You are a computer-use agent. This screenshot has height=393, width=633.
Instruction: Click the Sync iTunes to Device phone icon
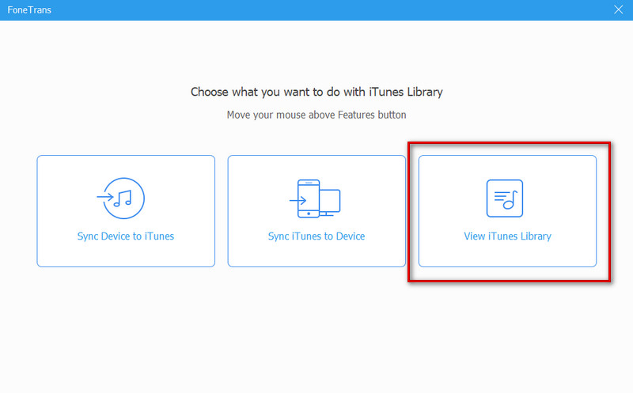[315, 198]
